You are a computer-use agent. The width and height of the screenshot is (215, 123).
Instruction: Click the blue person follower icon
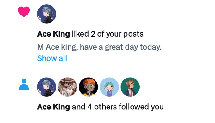tap(24, 84)
